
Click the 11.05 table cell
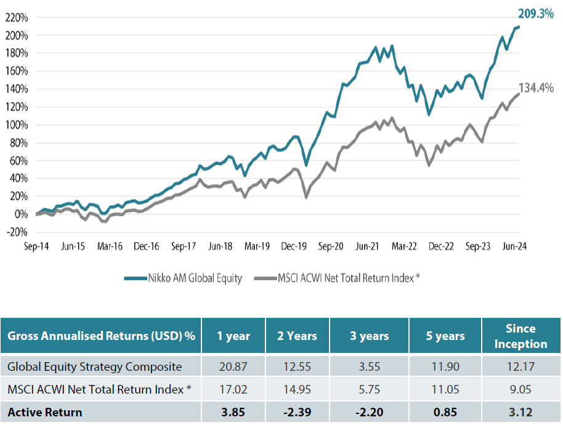tap(445, 389)
